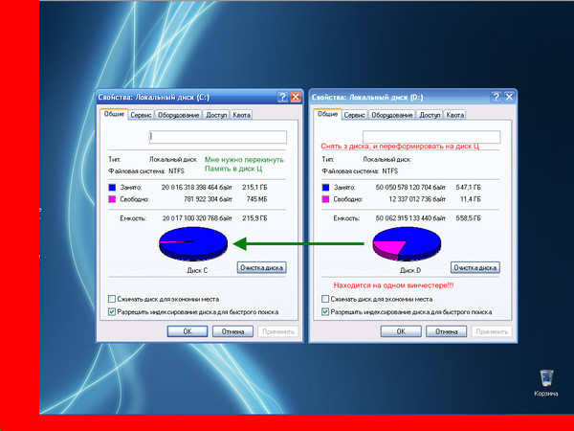Switch to Сервис tab in disk C window
This screenshot has width=574, height=431.
click(141, 115)
